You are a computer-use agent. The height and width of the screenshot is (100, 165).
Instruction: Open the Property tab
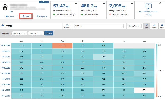click(x=42, y=16)
